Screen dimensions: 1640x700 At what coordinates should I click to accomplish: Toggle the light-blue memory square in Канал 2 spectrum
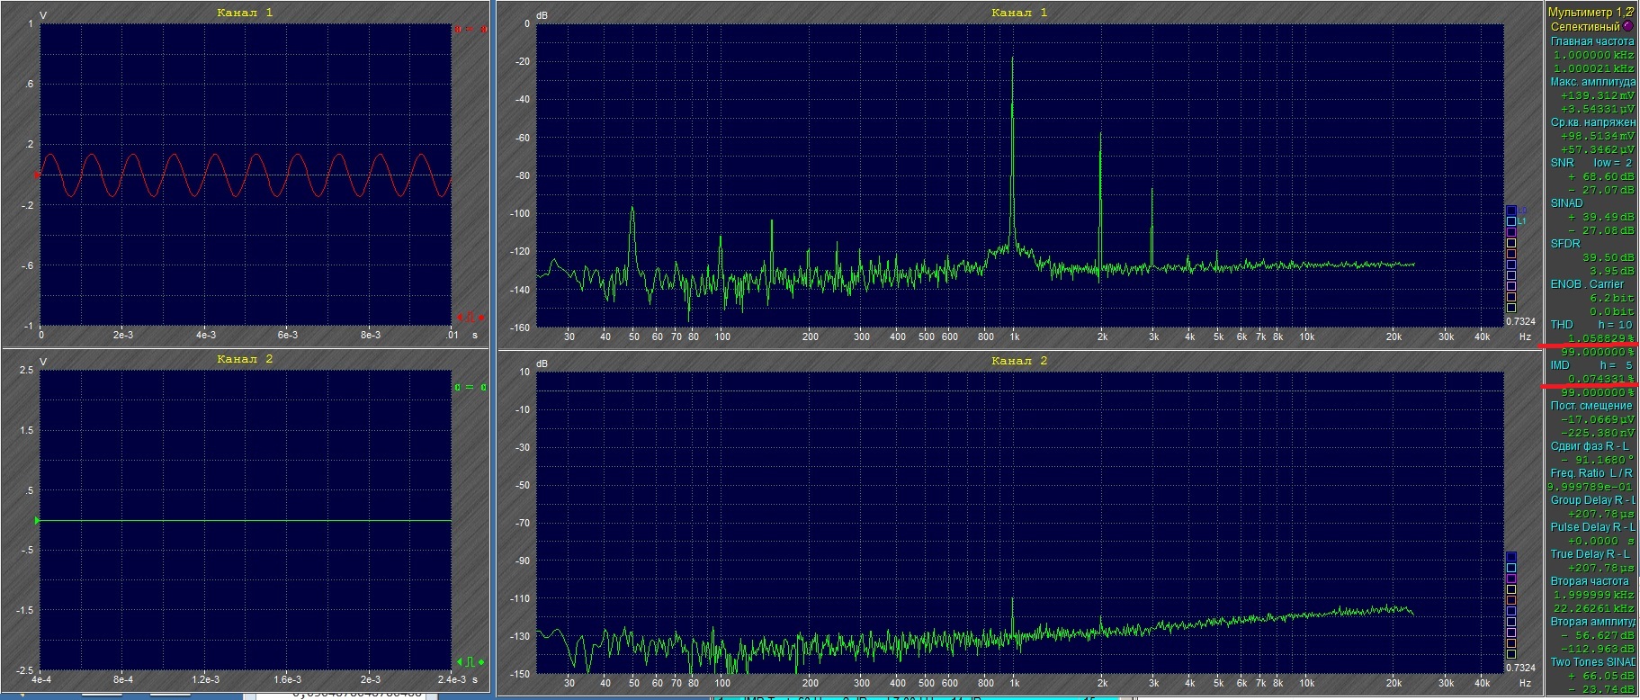point(1511,568)
